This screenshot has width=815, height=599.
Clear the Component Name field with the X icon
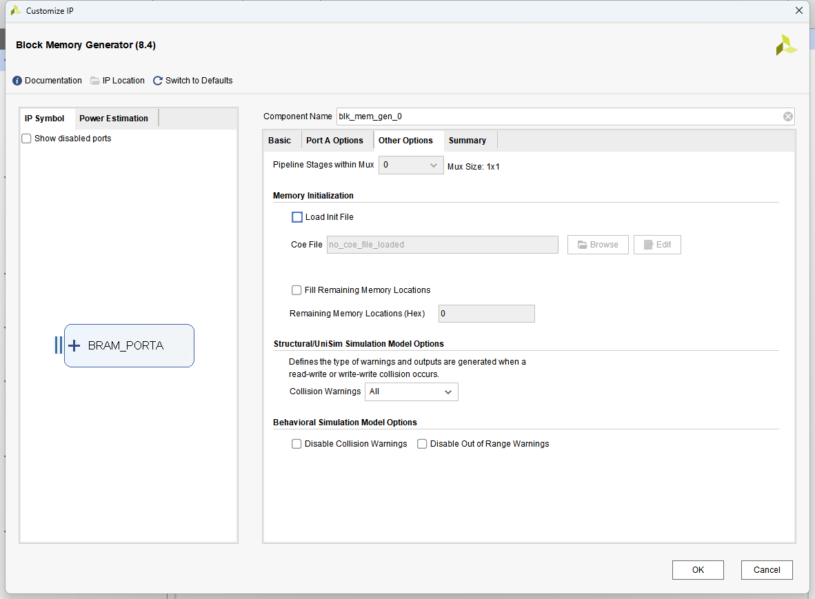pos(788,116)
